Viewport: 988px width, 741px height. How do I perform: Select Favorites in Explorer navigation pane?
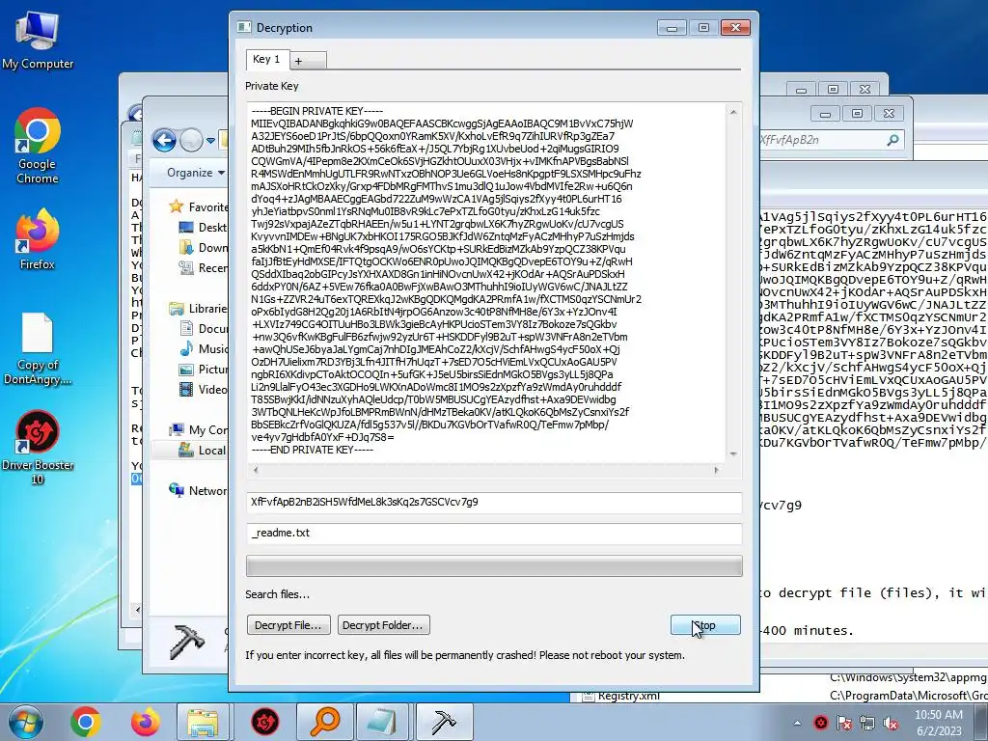click(x=198, y=206)
